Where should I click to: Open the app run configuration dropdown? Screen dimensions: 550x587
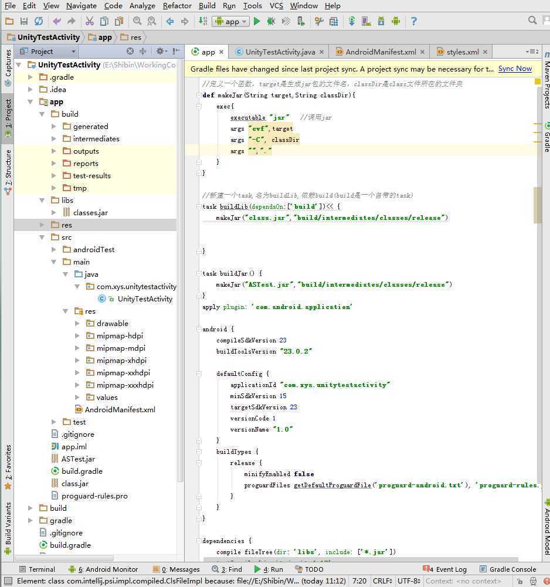(230, 22)
